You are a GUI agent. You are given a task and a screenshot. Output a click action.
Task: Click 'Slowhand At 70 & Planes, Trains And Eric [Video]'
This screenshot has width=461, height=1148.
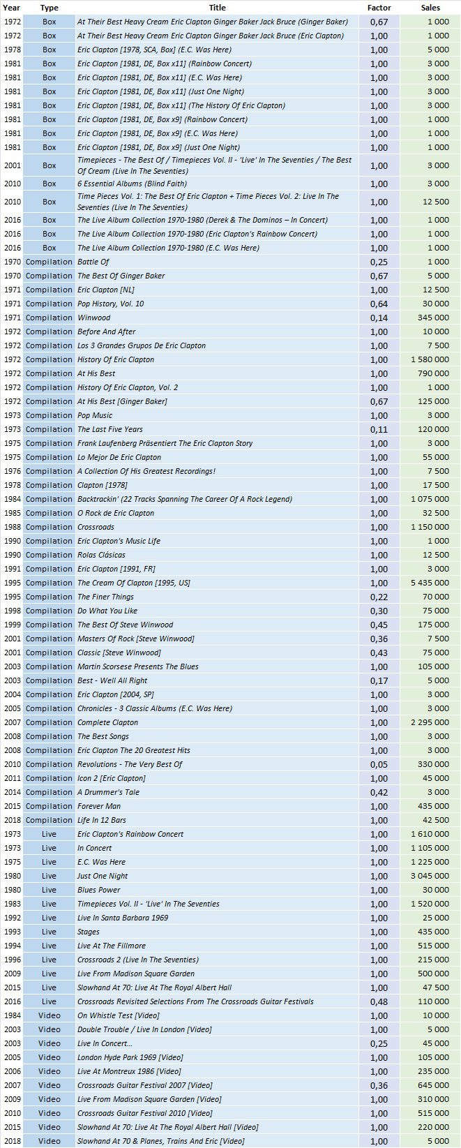coord(161,1141)
